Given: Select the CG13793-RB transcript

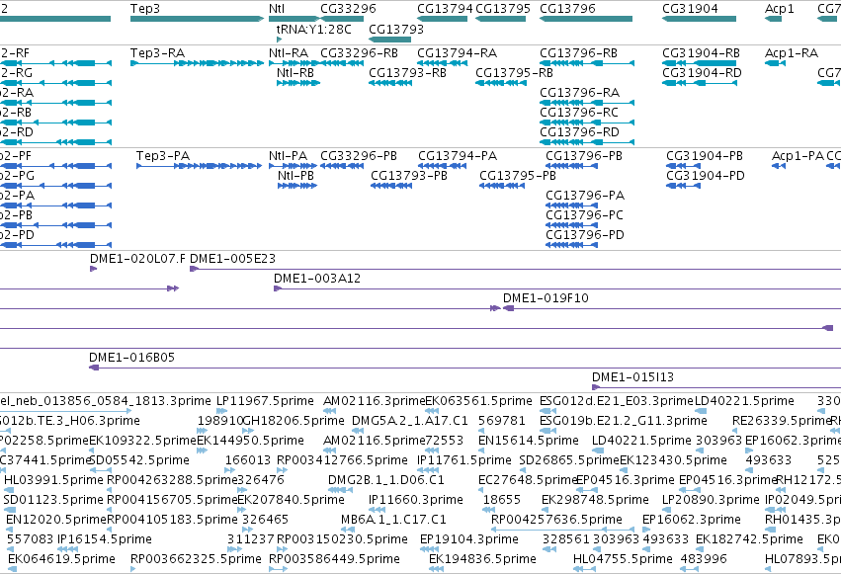Looking at the screenshot, I should point(390,83).
